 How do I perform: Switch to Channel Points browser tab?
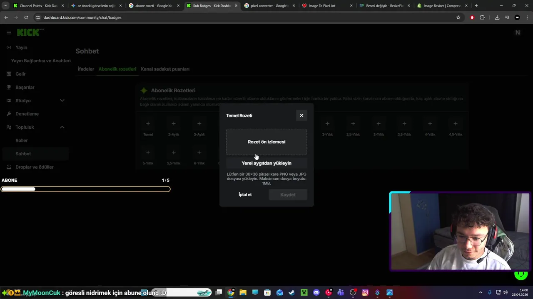pos(38,6)
